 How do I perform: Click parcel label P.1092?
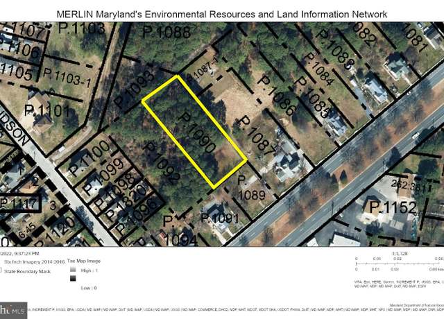click(162, 162)
